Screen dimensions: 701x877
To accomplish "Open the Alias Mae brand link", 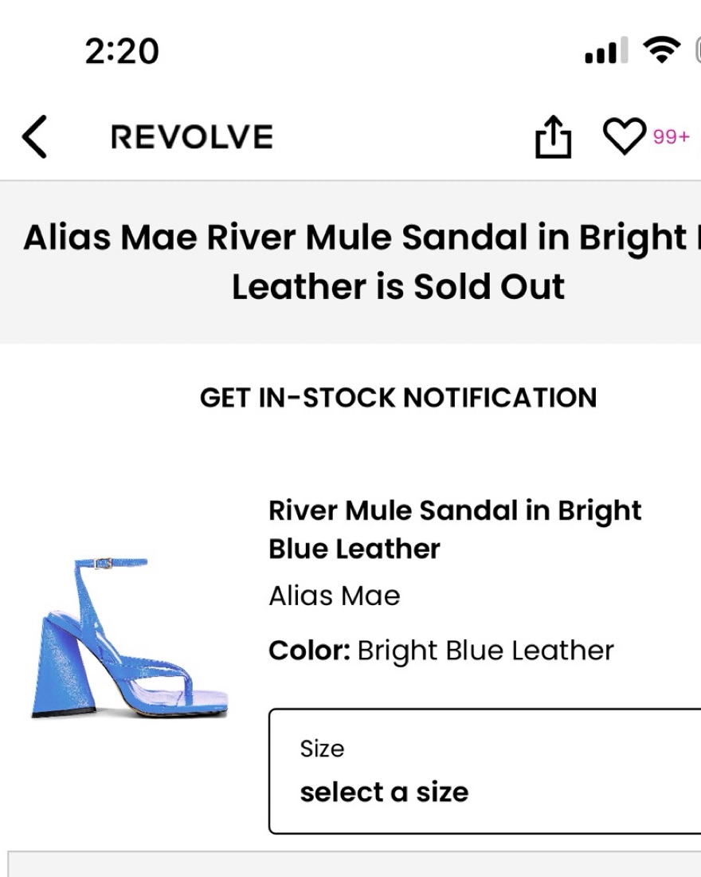I will click(x=335, y=596).
